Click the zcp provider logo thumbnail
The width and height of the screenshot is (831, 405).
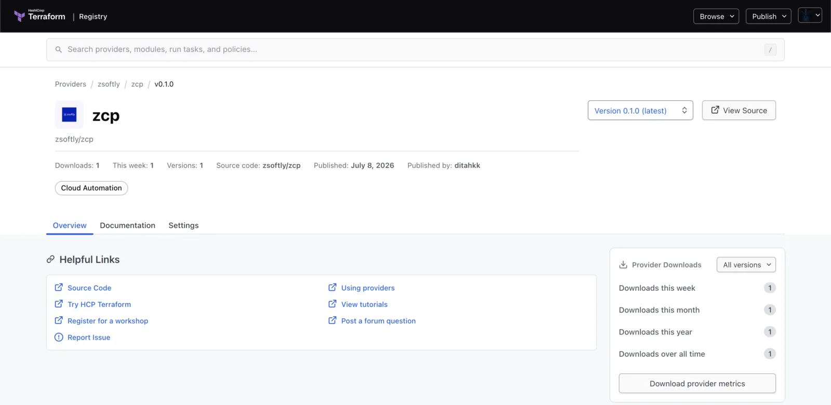click(69, 114)
